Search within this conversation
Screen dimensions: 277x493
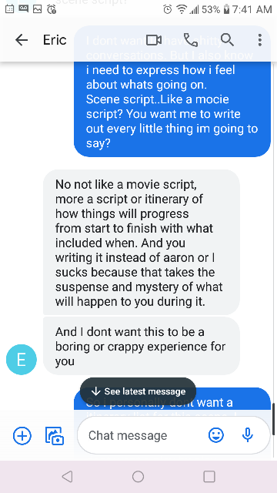[x=227, y=40]
